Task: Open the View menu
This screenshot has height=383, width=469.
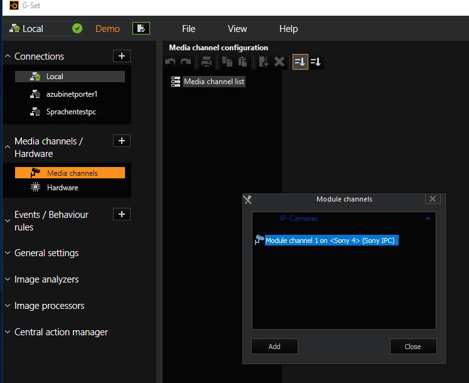Action: click(x=237, y=29)
